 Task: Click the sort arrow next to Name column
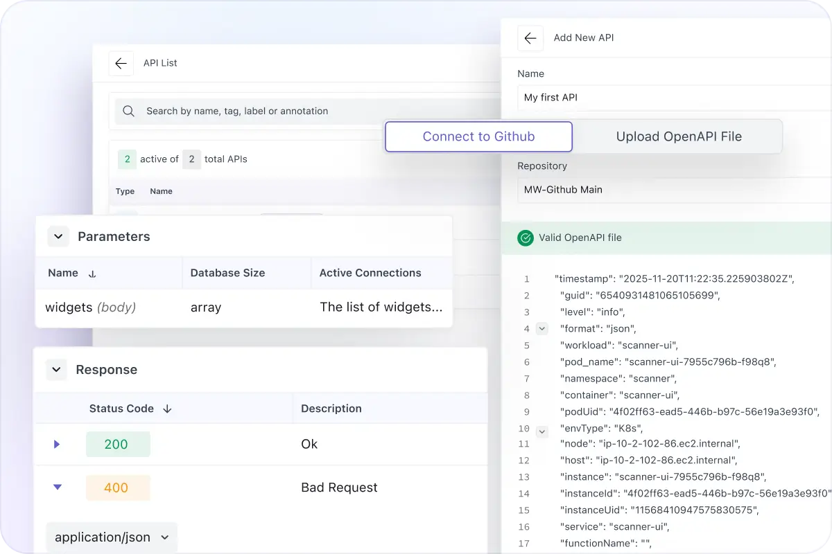tap(92, 273)
